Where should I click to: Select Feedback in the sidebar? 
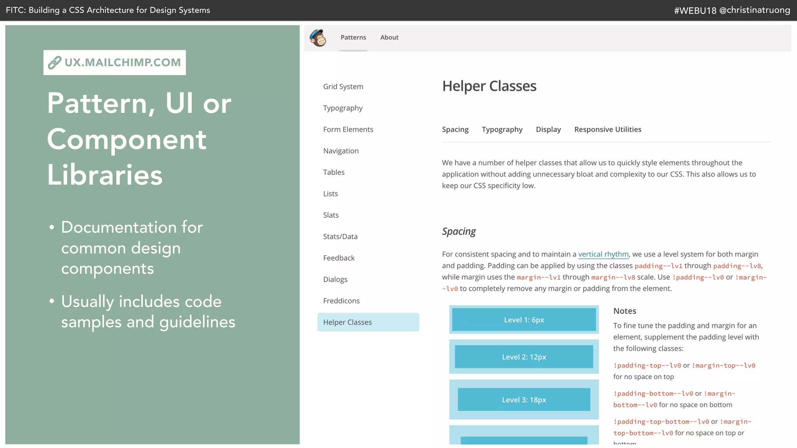(x=339, y=257)
